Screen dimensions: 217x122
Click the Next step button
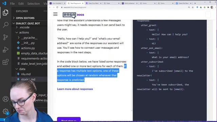pos(69,120)
